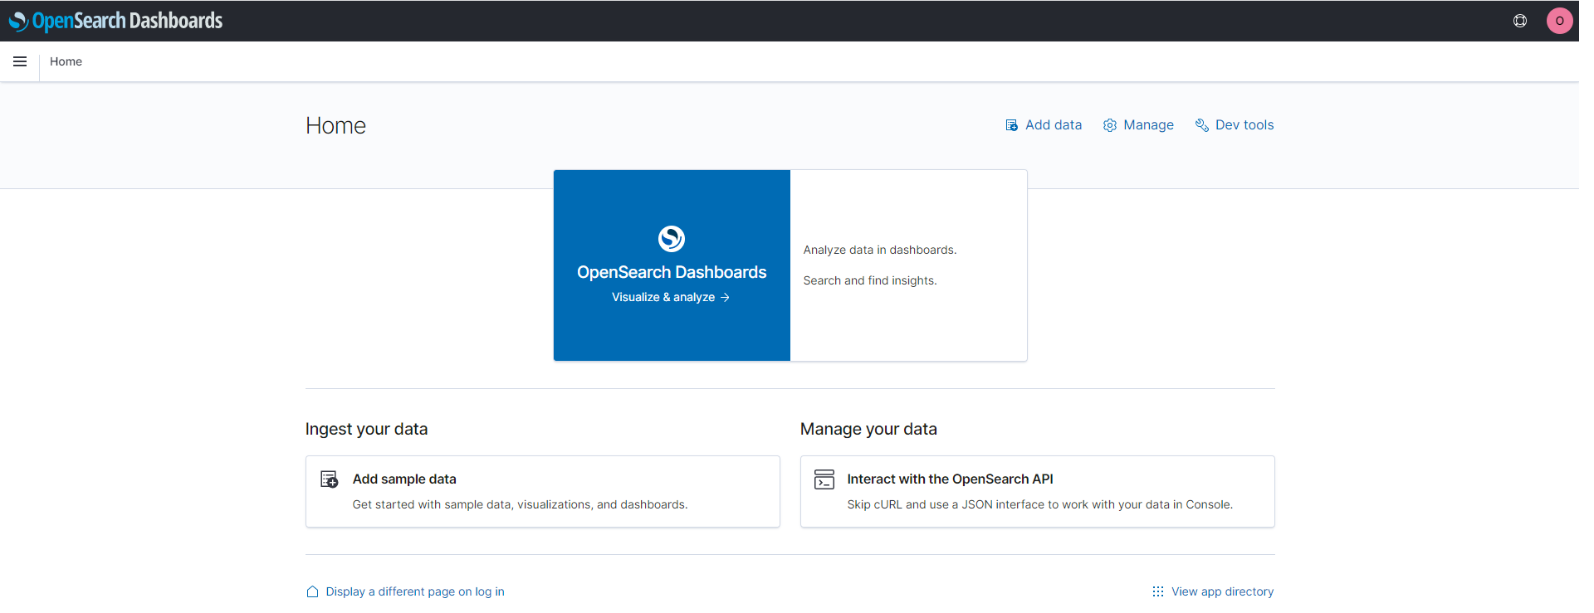Open the user avatar menu
Image resolution: width=1594 pixels, height=613 pixels.
(1559, 21)
